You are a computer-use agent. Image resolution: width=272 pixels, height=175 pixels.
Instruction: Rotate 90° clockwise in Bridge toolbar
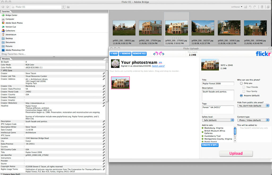(254, 7)
